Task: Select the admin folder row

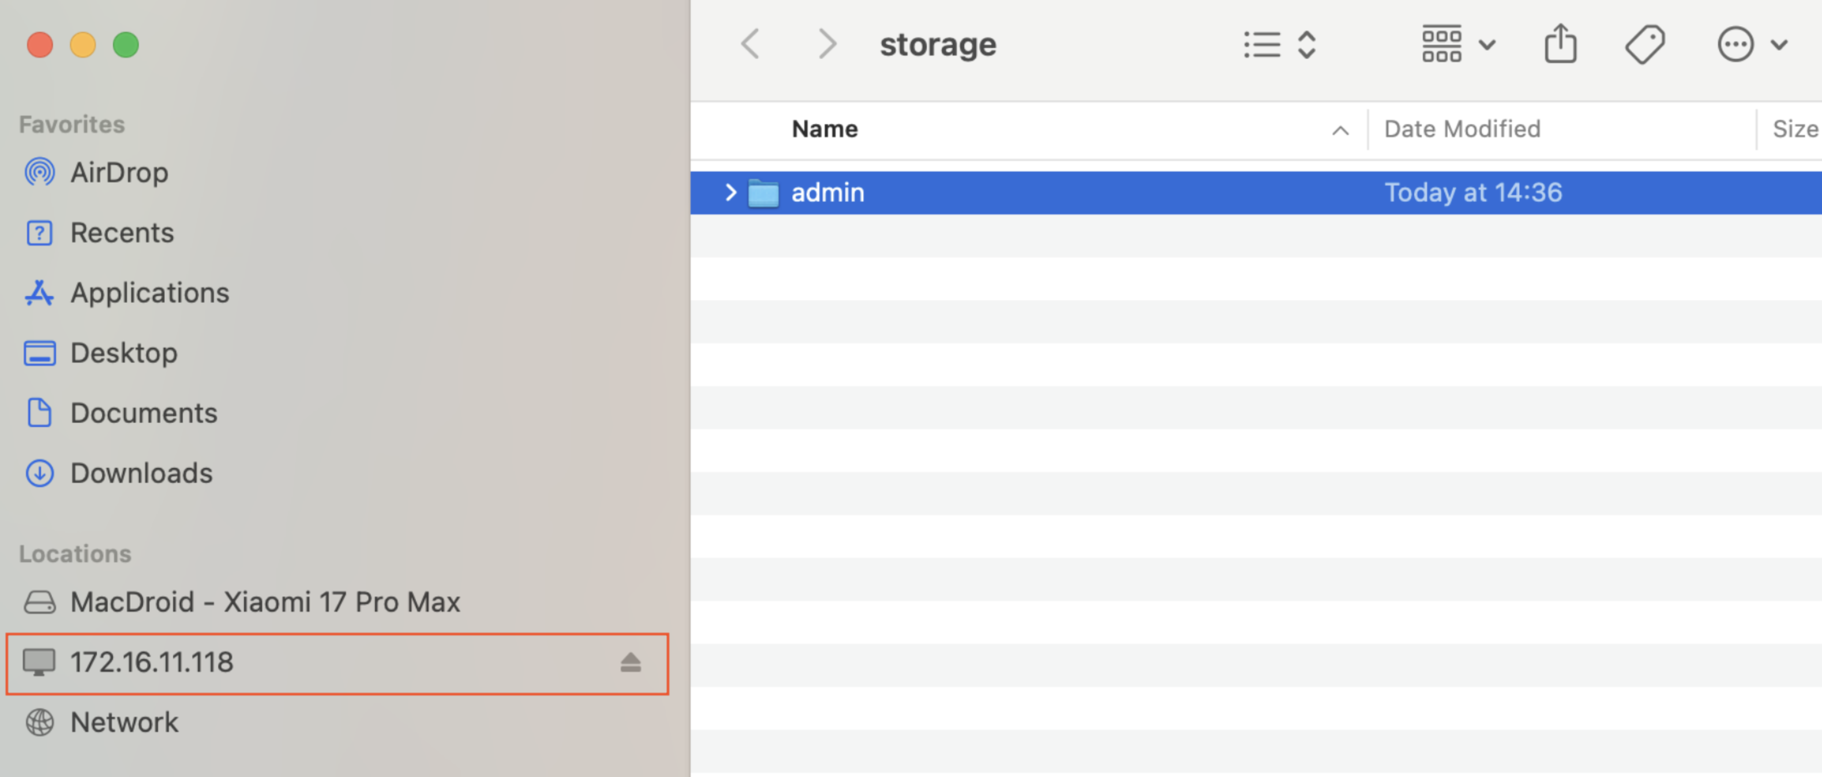Action: pos(1061,192)
